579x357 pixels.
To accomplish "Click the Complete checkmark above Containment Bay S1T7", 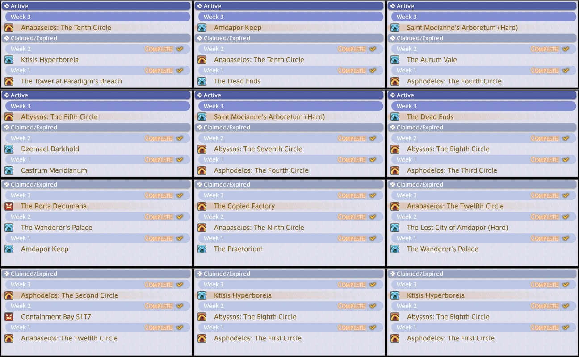I will (x=180, y=306).
